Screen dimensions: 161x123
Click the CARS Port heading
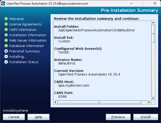click(x=64, y=93)
